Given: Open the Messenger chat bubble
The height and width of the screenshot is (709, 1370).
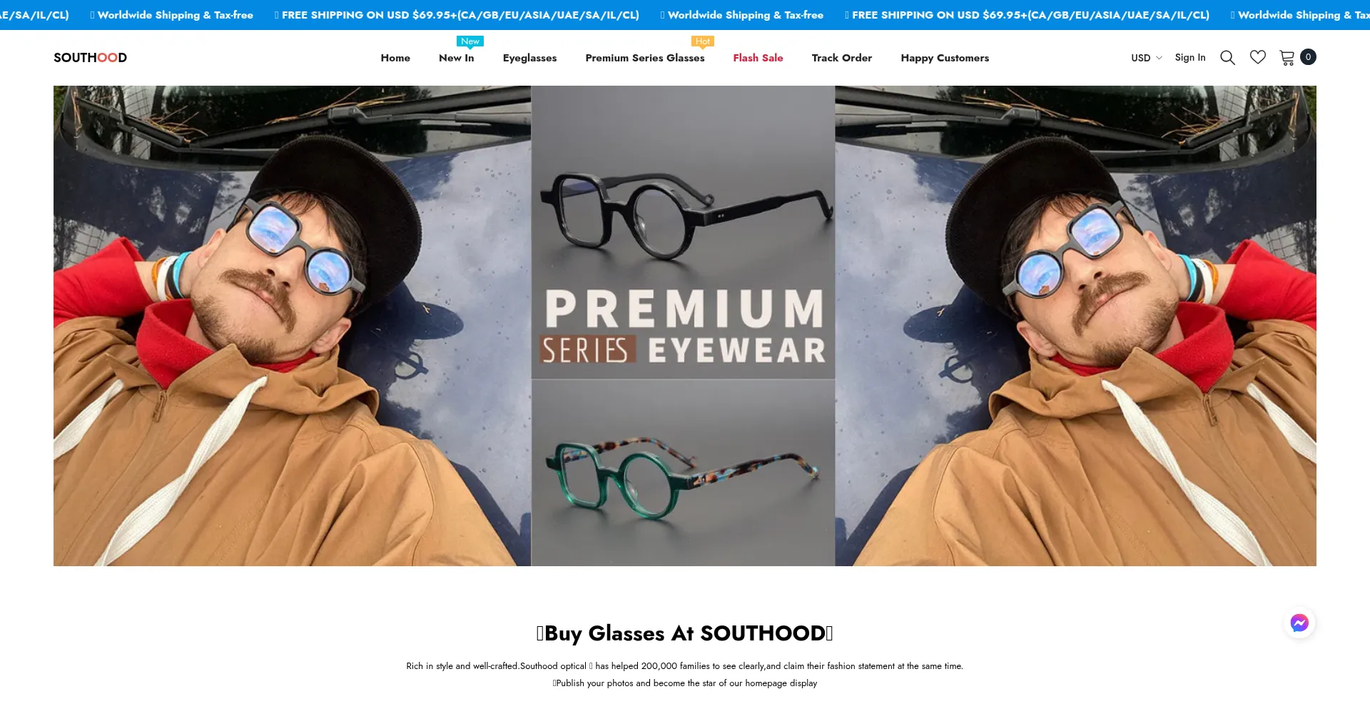Looking at the screenshot, I should tap(1299, 623).
